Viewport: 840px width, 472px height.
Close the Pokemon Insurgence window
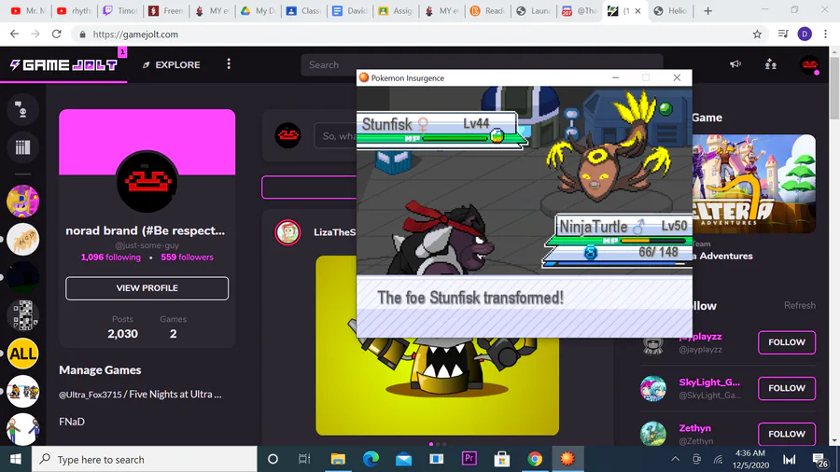(677, 77)
